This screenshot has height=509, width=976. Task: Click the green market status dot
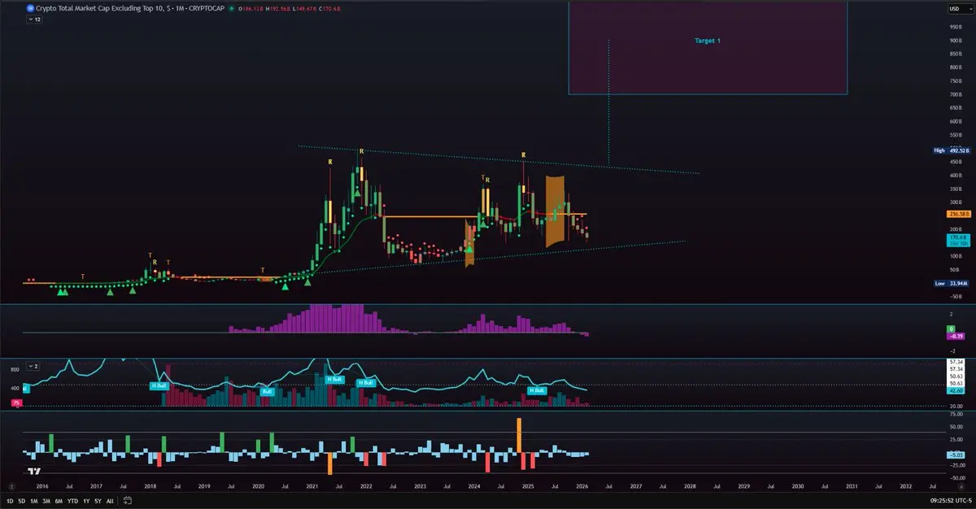(231, 8)
